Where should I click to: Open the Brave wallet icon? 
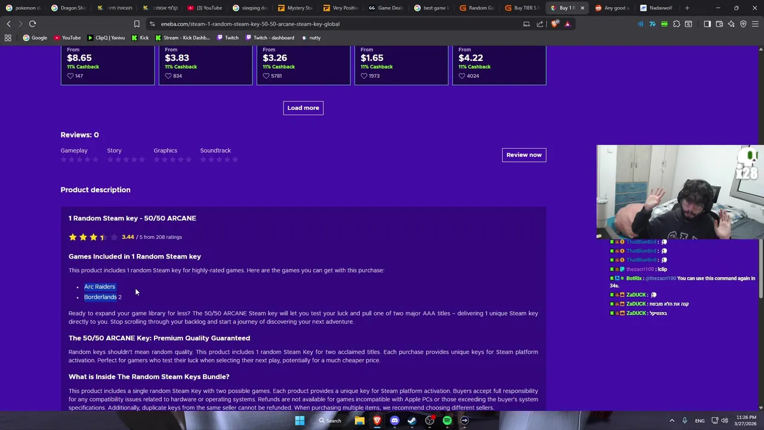(719, 24)
